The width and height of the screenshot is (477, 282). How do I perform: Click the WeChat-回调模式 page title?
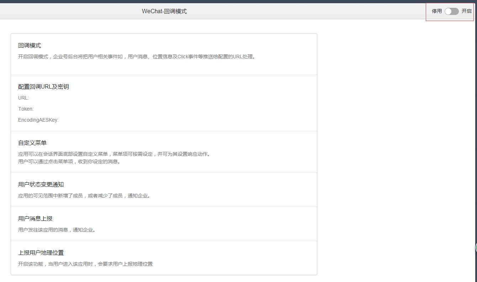(164, 11)
